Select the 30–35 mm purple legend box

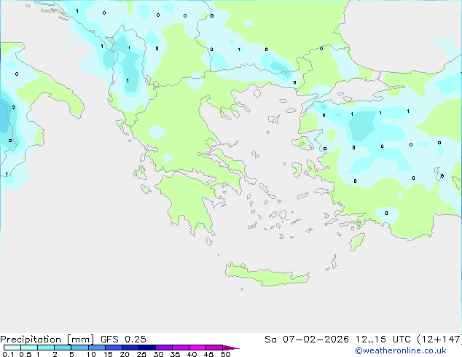coord(163,348)
